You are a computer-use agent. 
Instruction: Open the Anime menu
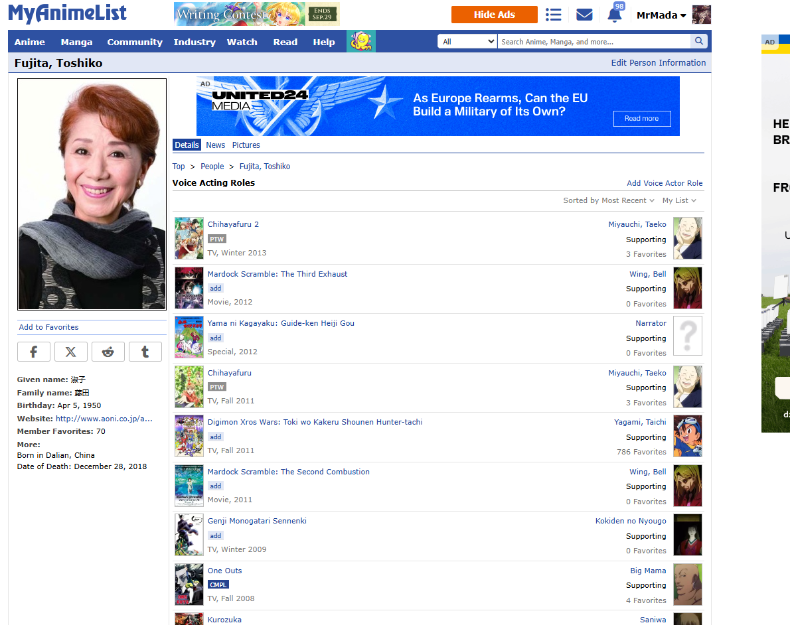(30, 42)
